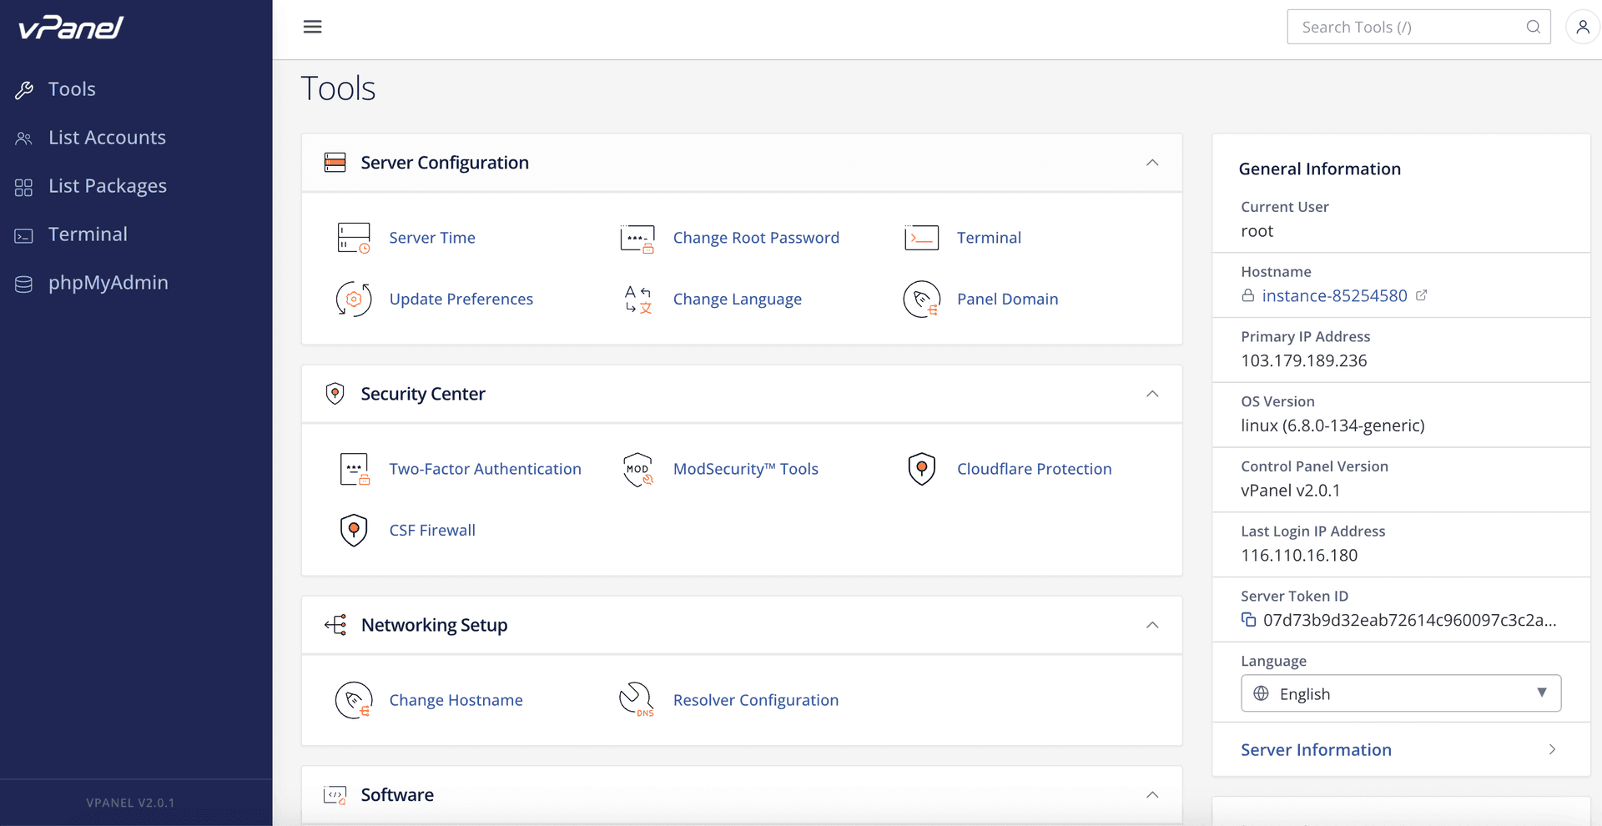This screenshot has width=1602, height=826.
Task: Open List Accounts in sidebar
Action: [x=107, y=138]
